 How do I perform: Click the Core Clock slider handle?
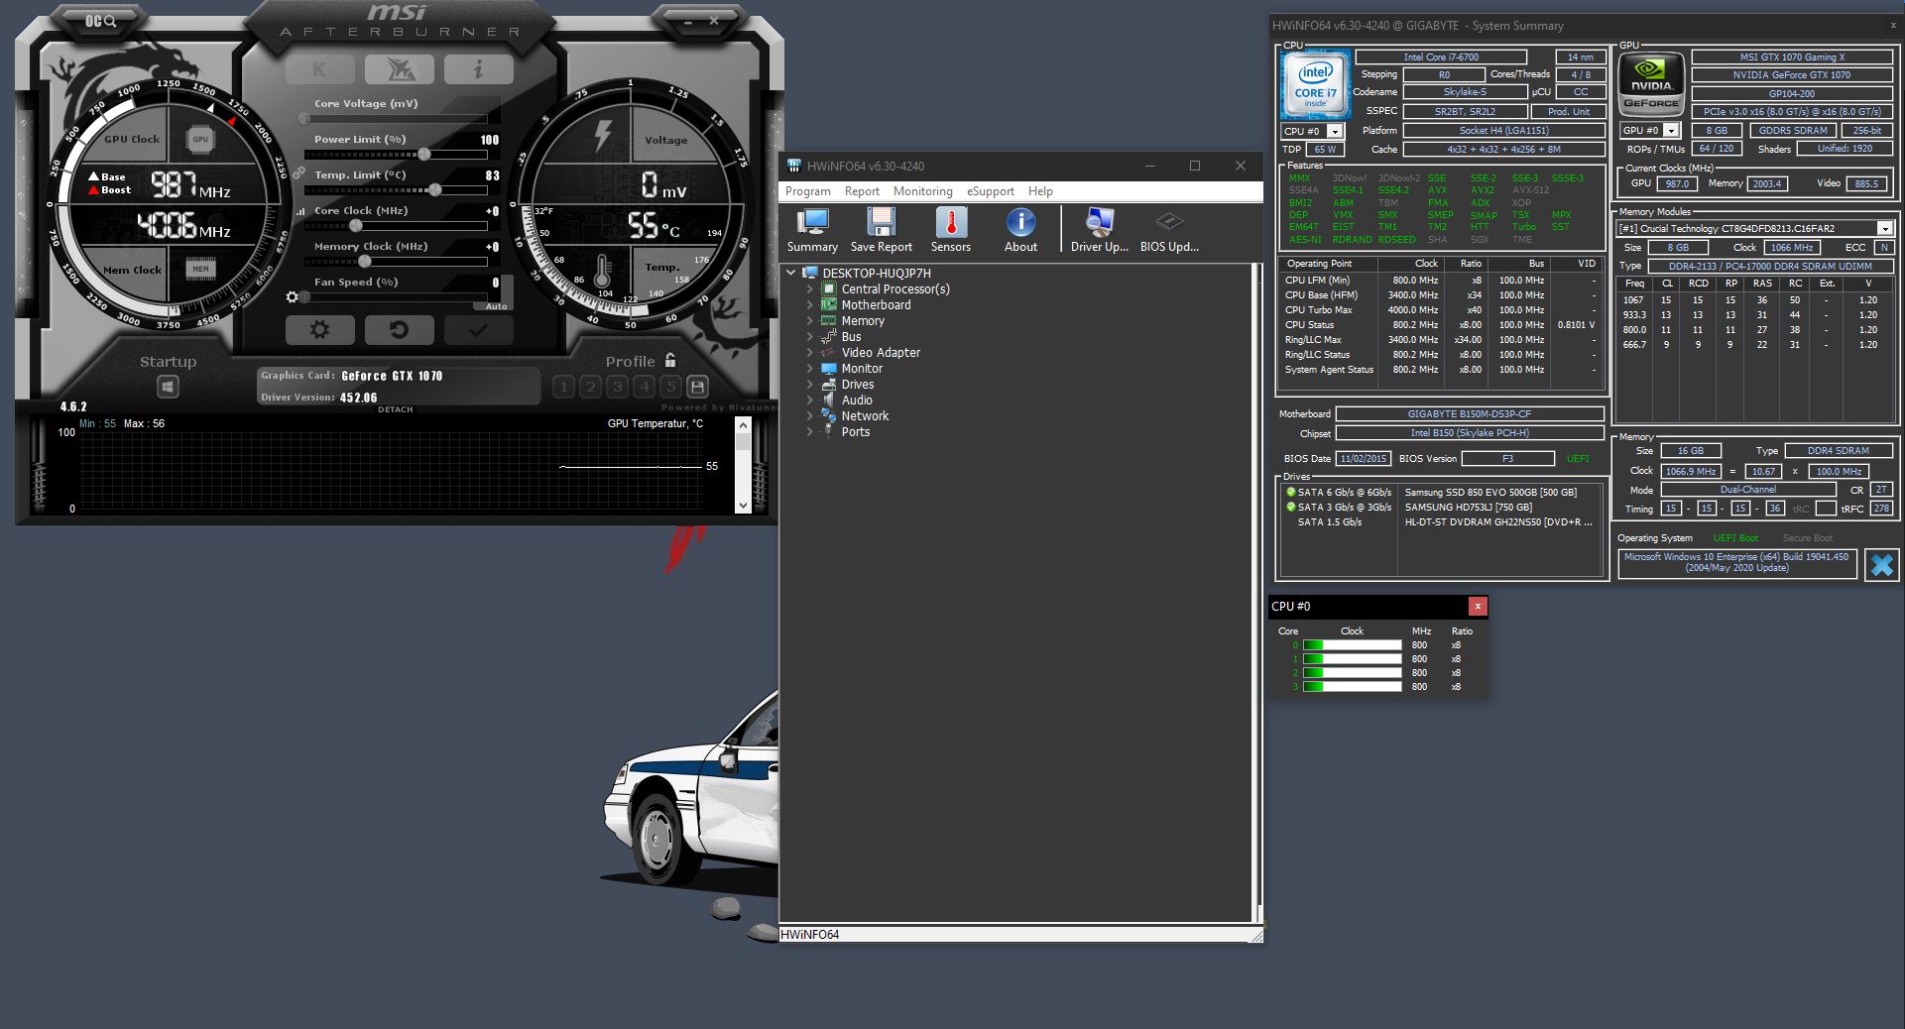pyautogui.click(x=356, y=226)
